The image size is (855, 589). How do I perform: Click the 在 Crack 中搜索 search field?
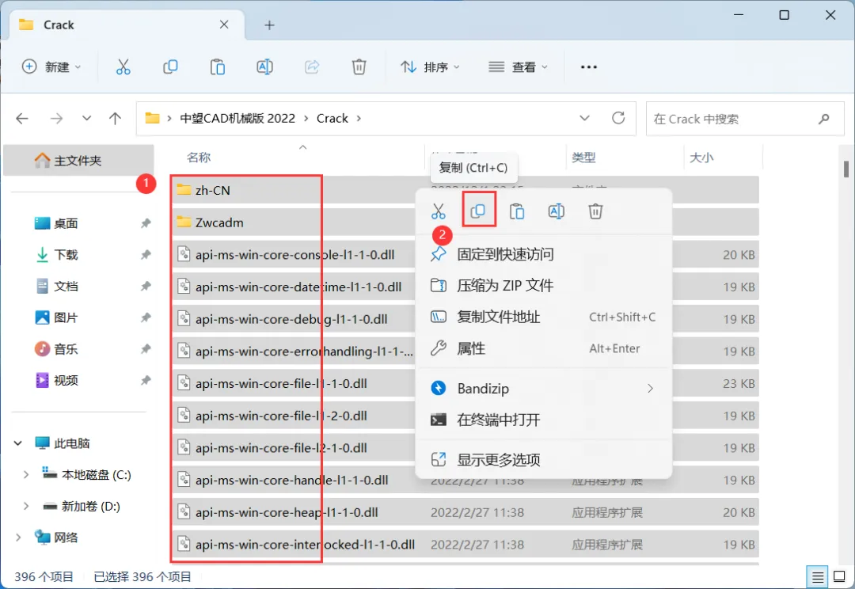pos(745,118)
